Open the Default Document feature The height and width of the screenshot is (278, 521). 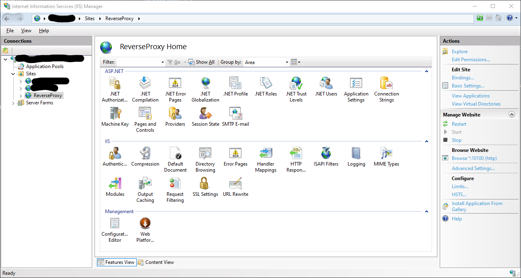[175, 160]
